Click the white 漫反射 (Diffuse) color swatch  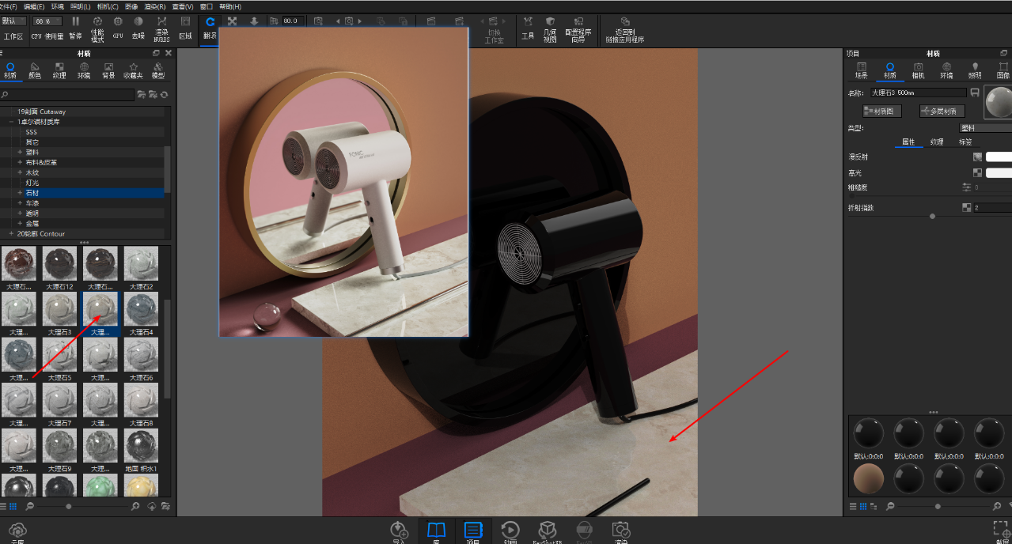(998, 157)
